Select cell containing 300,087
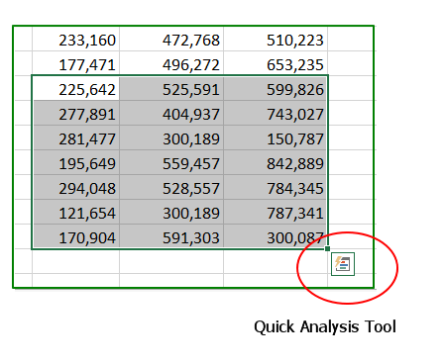The width and height of the screenshot is (444, 364). click(276, 236)
